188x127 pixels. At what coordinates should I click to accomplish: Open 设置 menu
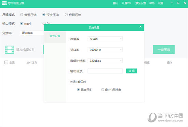click(161, 3)
